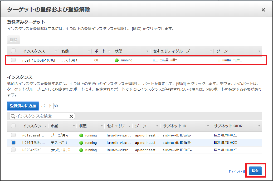
Task: Select all registered targets checkbox
Action: pos(13,51)
